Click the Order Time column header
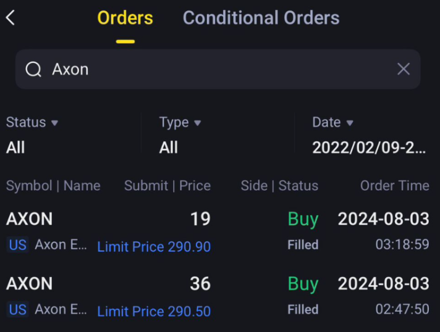This screenshot has width=440, height=332. pyautogui.click(x=394, y=186)
